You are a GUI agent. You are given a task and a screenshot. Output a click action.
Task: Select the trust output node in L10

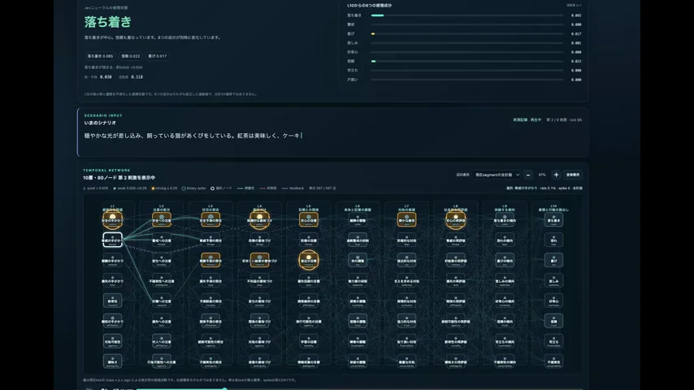tap(553, 321)
